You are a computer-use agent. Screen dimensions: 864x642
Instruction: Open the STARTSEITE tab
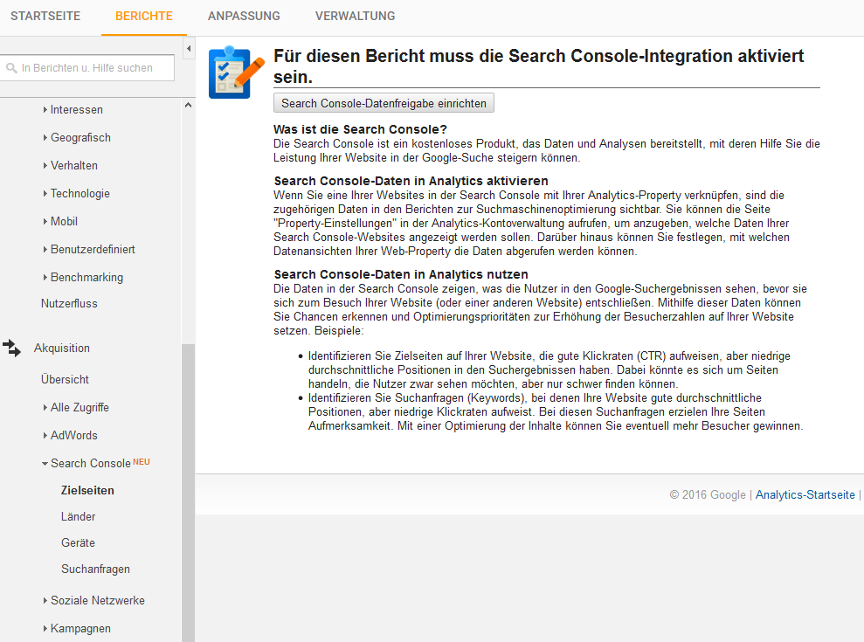coord(45,16)
